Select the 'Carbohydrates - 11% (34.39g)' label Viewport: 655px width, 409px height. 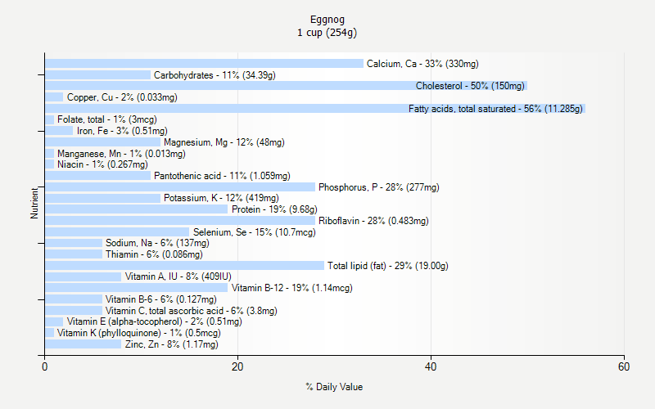point(215,75)
